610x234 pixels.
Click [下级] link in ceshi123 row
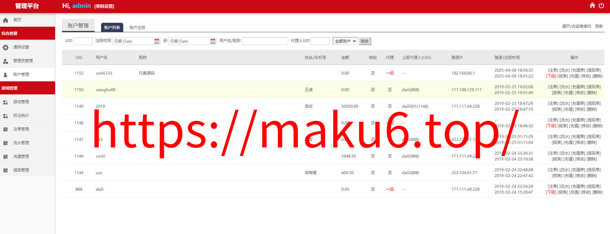551,76
